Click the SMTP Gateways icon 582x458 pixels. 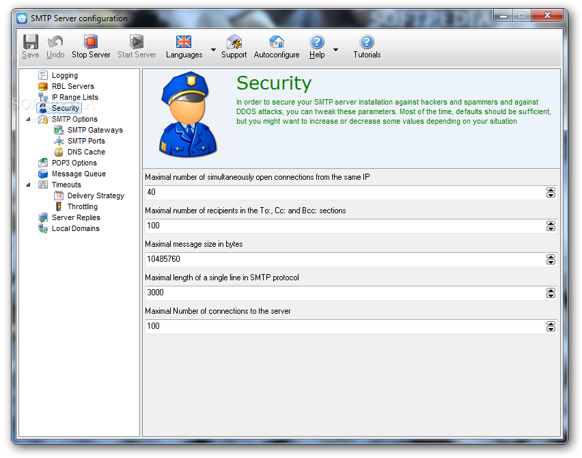(x=59, y=130)
